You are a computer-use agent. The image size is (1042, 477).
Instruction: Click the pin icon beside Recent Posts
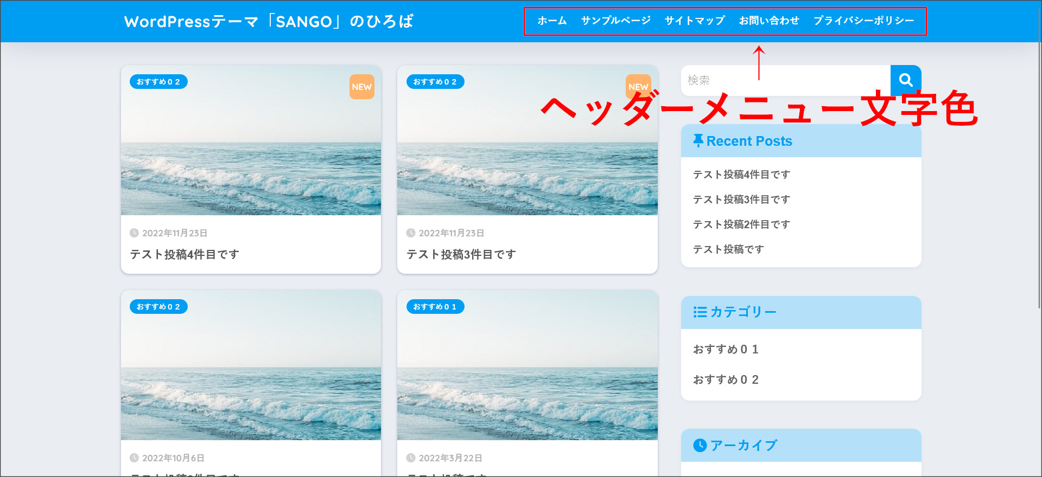(x=698, y=141)
